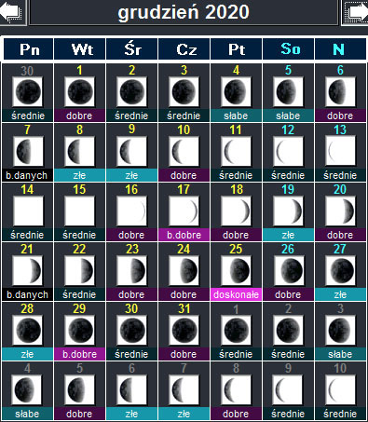The width and height of the screenshot is (368, 422).
Task: Click moon phase icon for December 22
Action: (x=79, y=271)
